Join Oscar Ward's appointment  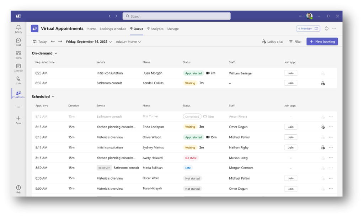coord(291,178)
